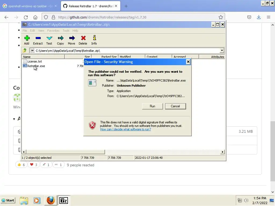Open the File menu in 7-Zip
The width and height of the screenshot is (275, 206).
point(25,31)
